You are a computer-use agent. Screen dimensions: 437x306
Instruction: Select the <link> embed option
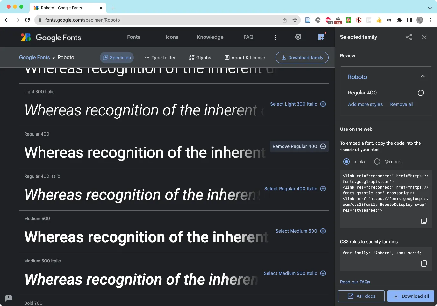point(346,162)
